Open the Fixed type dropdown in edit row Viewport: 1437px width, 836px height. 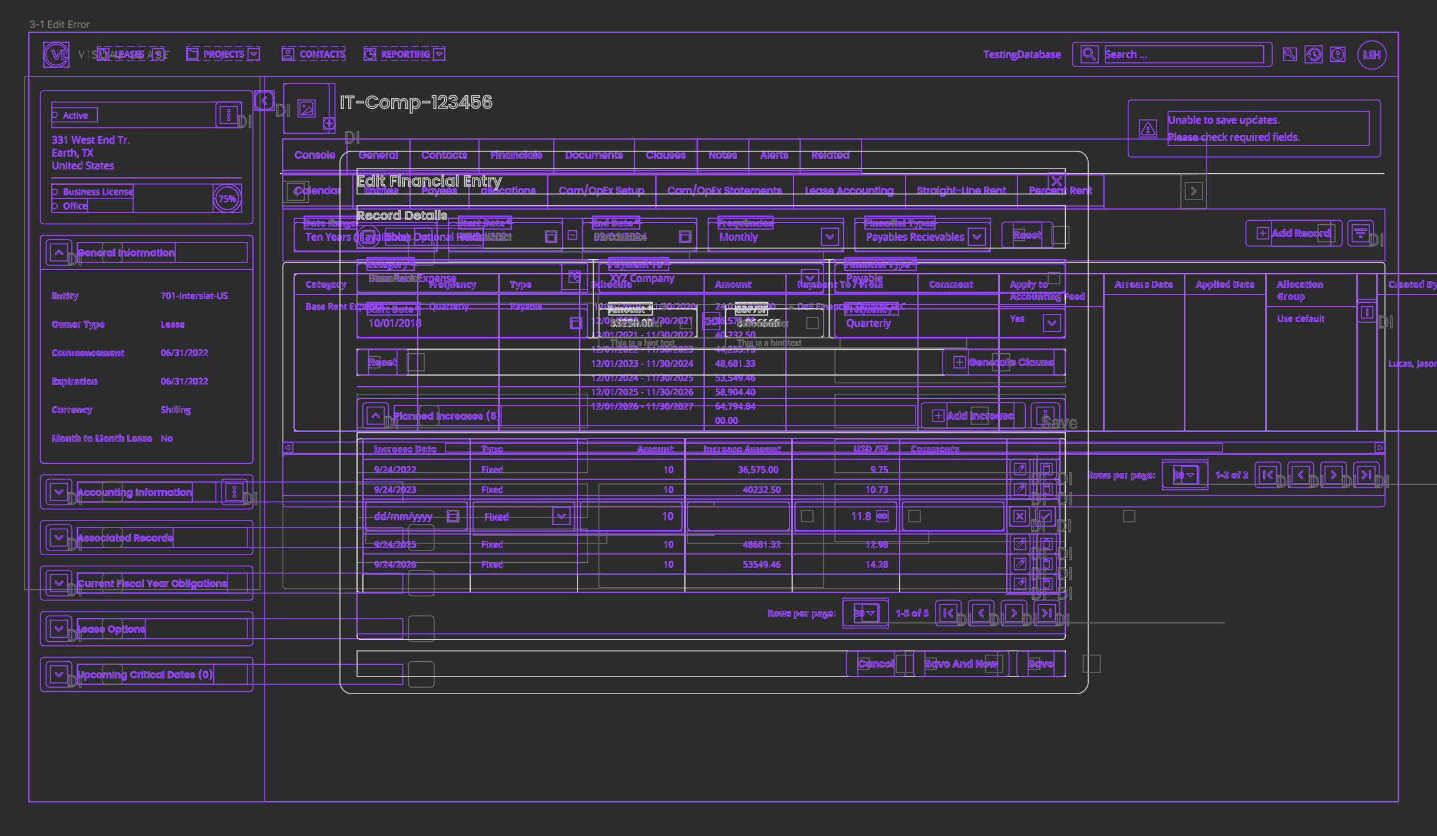click(x=561, y=516)
